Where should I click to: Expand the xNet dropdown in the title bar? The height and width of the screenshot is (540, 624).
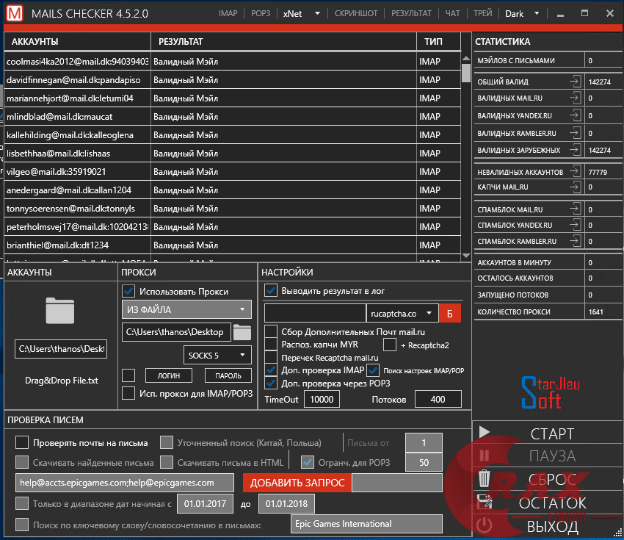[317, 12]
